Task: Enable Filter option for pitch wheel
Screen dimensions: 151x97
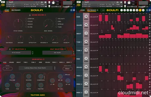Action: point(26,27)
